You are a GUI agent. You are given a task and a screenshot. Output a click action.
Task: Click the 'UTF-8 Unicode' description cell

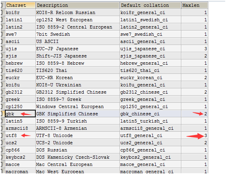click(78, 135)
